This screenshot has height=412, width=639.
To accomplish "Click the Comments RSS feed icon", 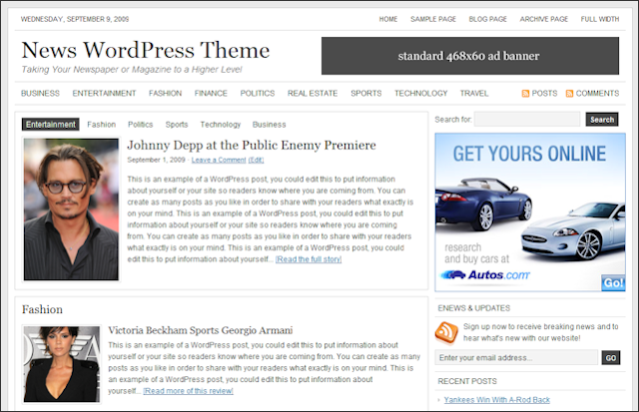I will click(569, 94).
